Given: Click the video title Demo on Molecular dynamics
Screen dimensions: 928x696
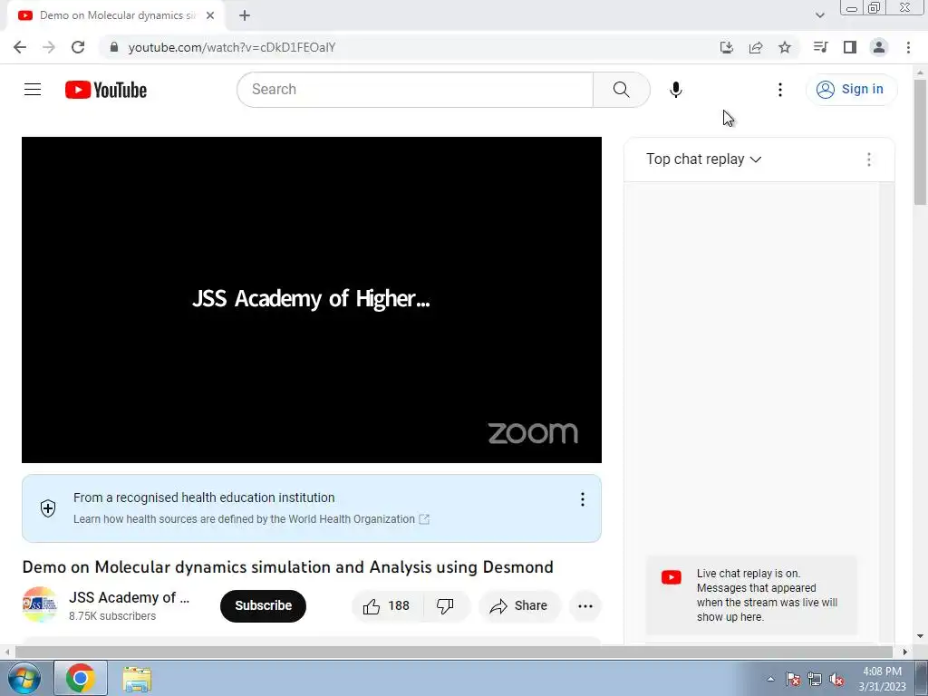Looking at the screenshot, I should (x=287, y=567).
